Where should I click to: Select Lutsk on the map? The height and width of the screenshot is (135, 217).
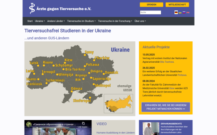click(34, 63)
